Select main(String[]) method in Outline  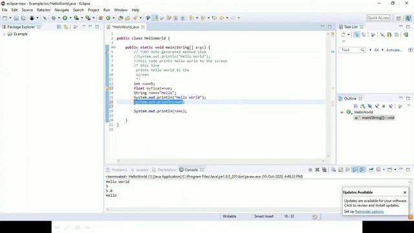375,118
